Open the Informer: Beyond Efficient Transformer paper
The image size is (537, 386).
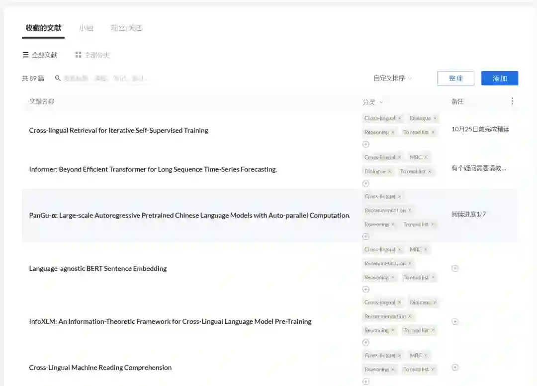pos(153,169)
